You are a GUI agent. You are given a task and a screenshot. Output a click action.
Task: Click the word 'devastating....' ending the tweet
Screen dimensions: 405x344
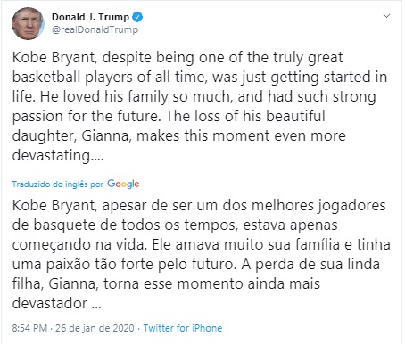click(x=58, y=155)
